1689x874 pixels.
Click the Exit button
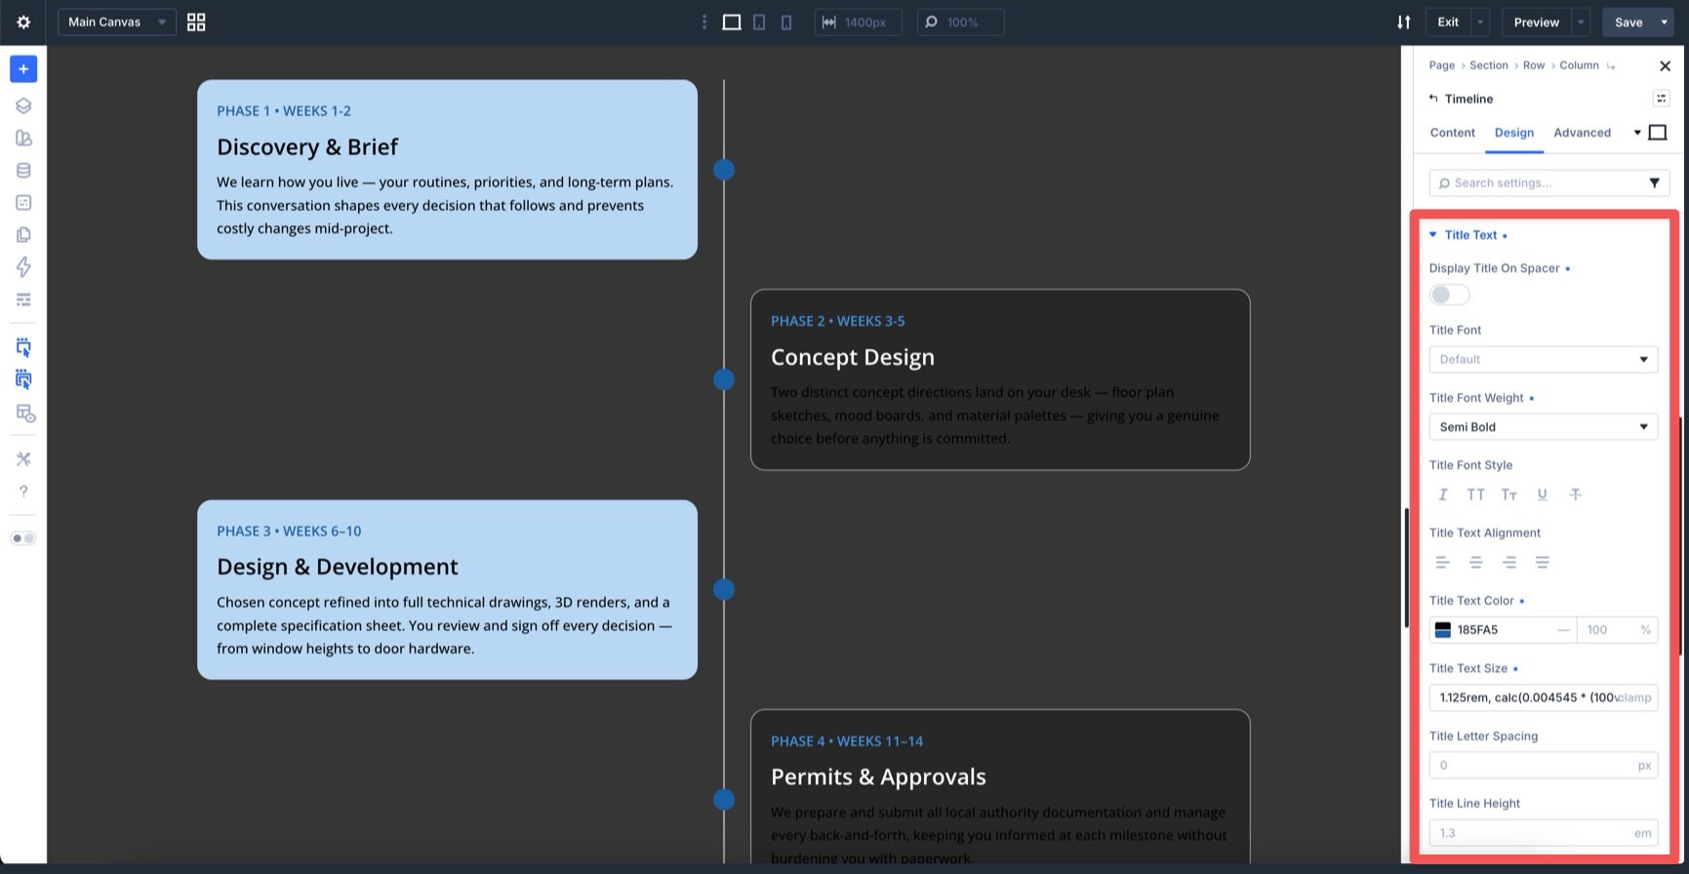pos(1448,21)
